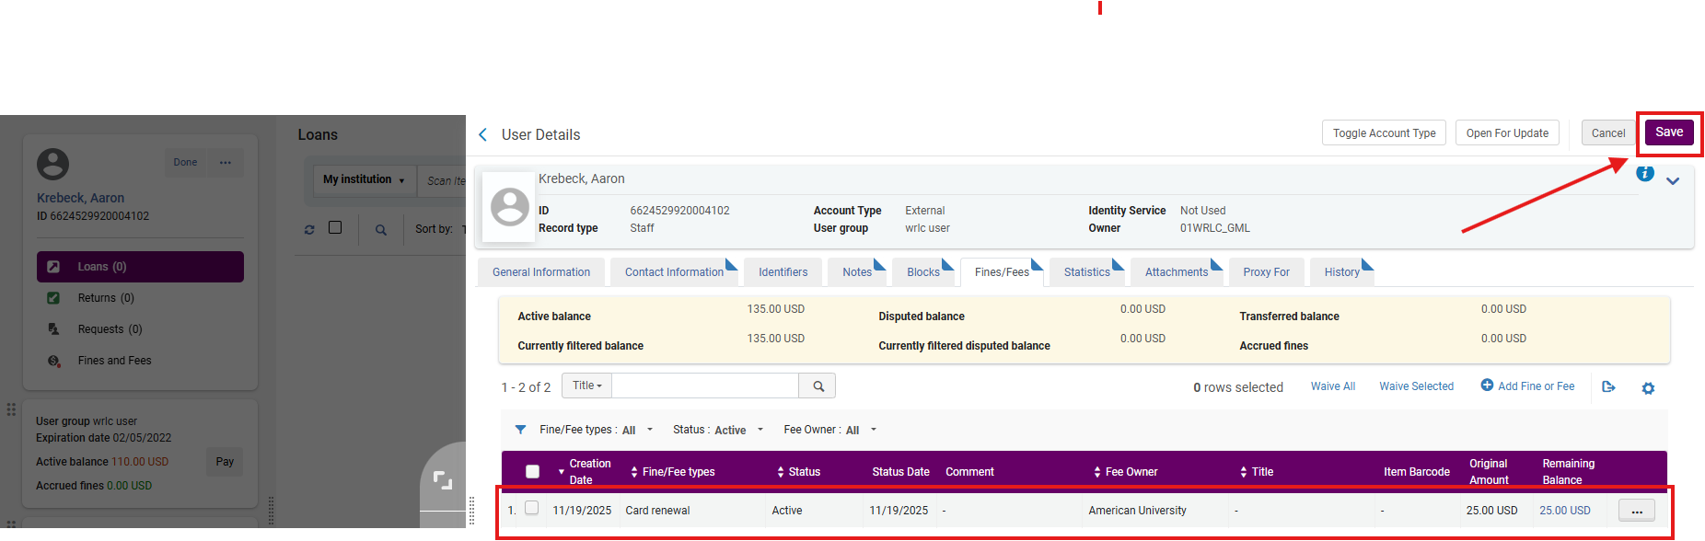Click the blue info icon
Screen dimensions: 1705x541
pos(1644,174)
